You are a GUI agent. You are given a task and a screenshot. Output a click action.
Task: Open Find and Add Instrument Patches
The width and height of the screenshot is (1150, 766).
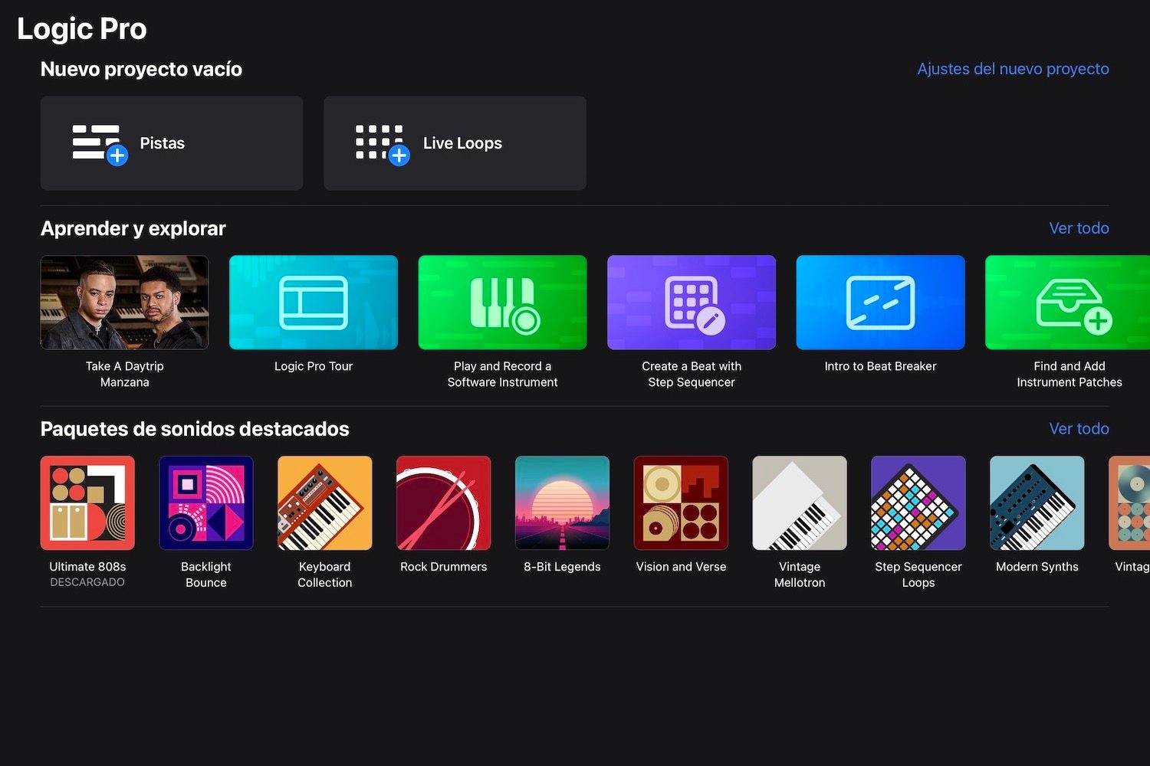1069,303
